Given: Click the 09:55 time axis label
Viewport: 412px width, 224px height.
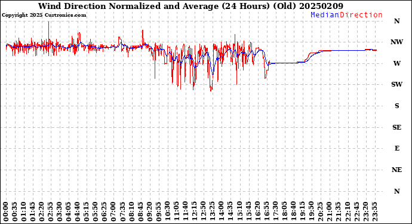Looking at the screenshot, I should tap(158, 212).
